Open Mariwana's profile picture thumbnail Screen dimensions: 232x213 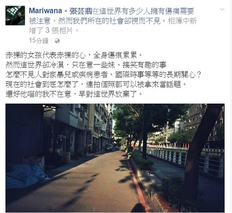15,16
